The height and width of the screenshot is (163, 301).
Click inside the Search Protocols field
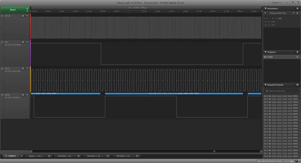(281, 91)
